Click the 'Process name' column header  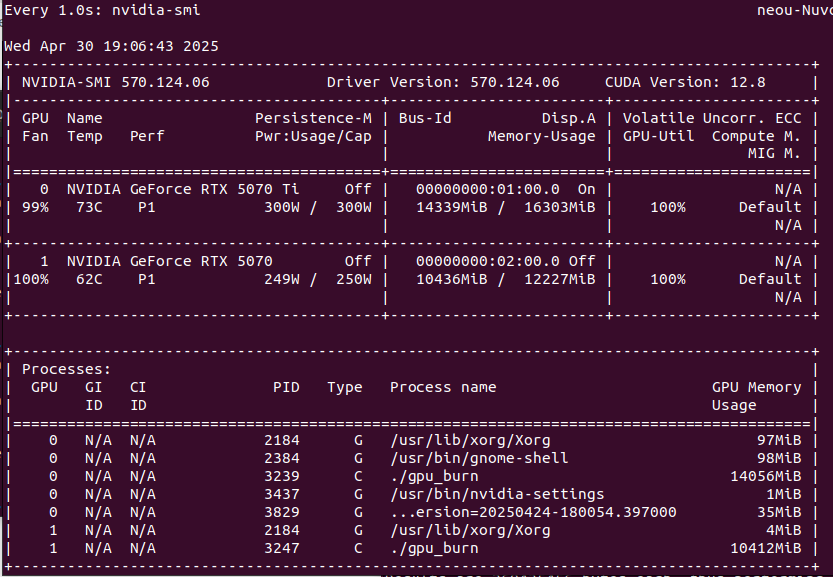[442, 387]
